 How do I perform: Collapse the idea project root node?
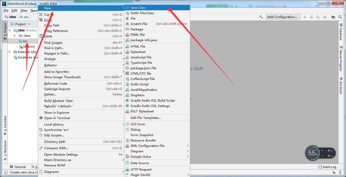10,30
